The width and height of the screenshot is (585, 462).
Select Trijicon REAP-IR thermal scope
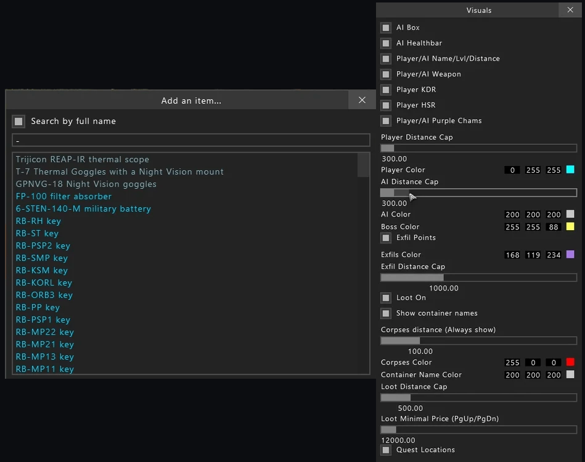83,159
